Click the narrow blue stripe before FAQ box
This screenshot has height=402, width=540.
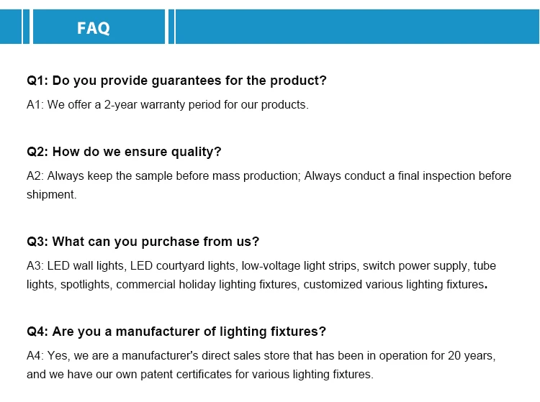click(26, 27)
